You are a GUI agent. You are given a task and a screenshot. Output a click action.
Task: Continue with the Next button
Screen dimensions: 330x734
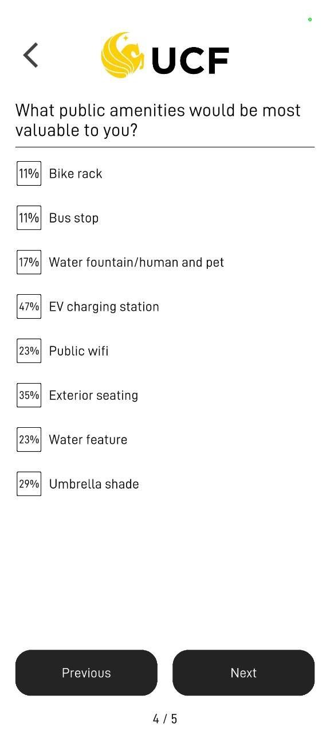tap(243, 673)
